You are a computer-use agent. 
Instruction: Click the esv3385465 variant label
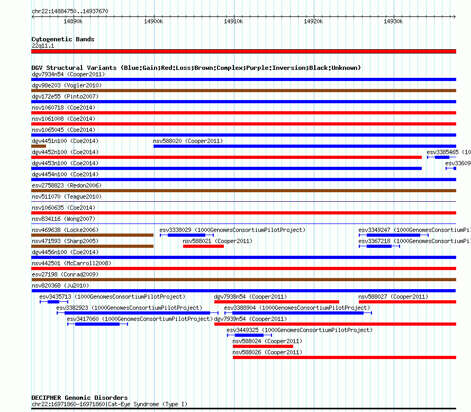pyautogui.click(x=449, y=152)
